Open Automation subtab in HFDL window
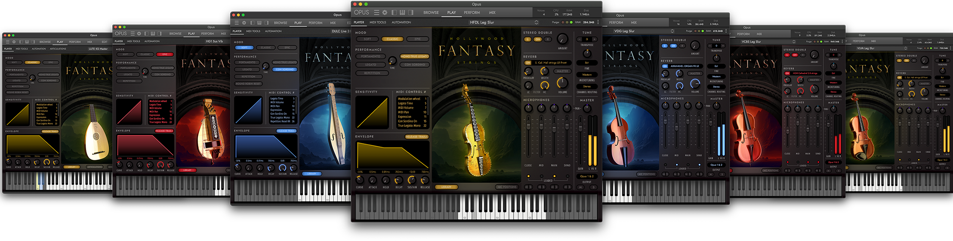Viewport: 953px width, 241px height. [401, 22]
